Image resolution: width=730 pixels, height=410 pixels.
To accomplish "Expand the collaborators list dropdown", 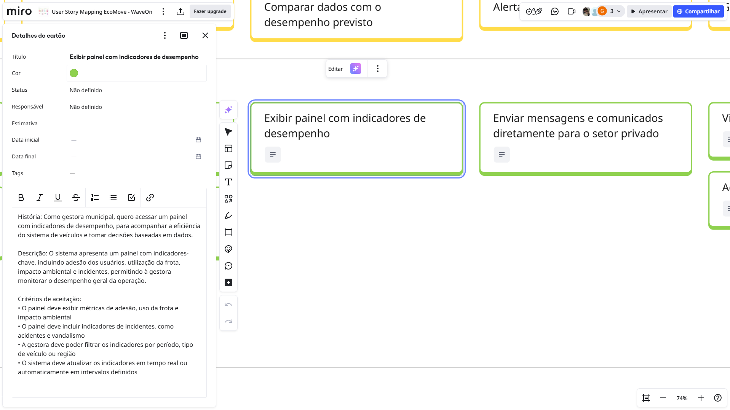I will (619, 11).
